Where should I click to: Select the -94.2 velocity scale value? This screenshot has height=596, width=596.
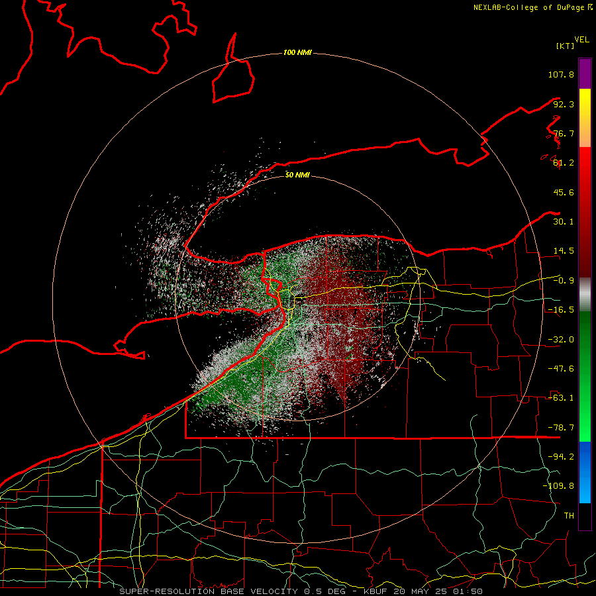561,457
